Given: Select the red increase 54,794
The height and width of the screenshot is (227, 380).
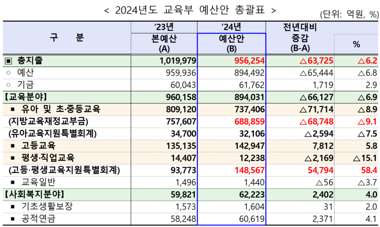Looking at the screenshot, I should pos(321,170).
